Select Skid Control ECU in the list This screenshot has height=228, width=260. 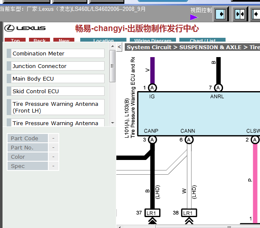click(x=55, y=91)
